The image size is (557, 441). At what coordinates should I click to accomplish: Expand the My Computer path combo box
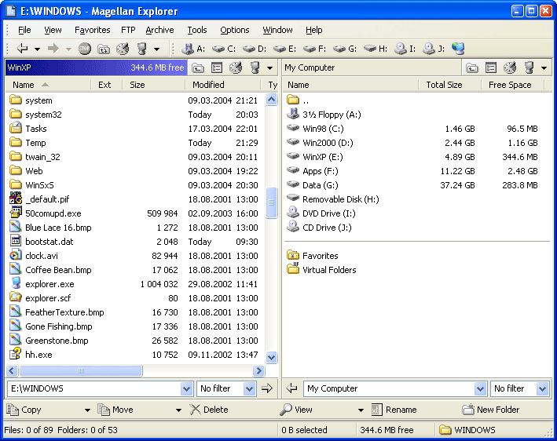click(480, 389)
